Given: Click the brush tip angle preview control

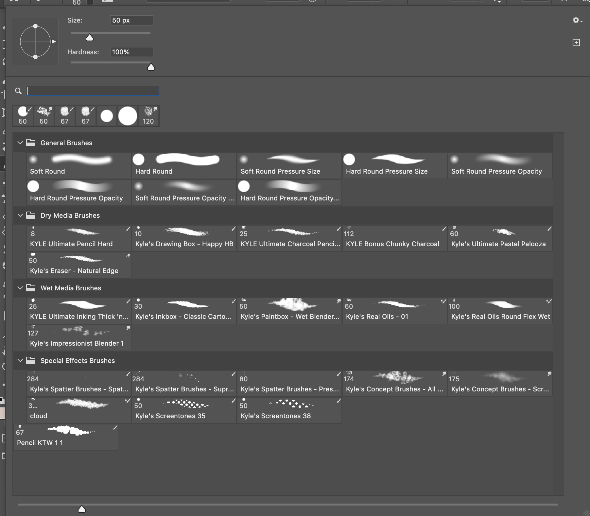Looking at the screenshot, I should point(35,42).
